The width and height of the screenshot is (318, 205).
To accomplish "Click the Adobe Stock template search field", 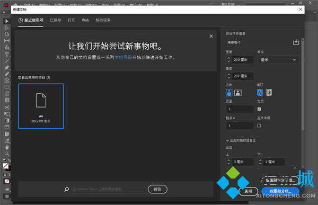I will (109, 189).
